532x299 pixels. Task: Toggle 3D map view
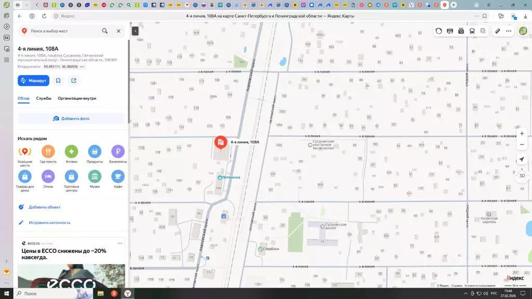[x=522, y=175]
